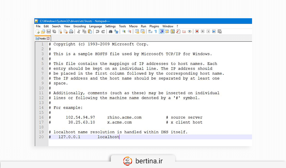Click the Save All toolbar icon
This screenshot has height=168, width=286.
[x=54, y=31]
